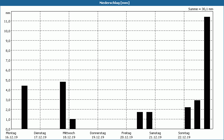
Task: Click the '10,0' y-axis value
Action: 7,31
